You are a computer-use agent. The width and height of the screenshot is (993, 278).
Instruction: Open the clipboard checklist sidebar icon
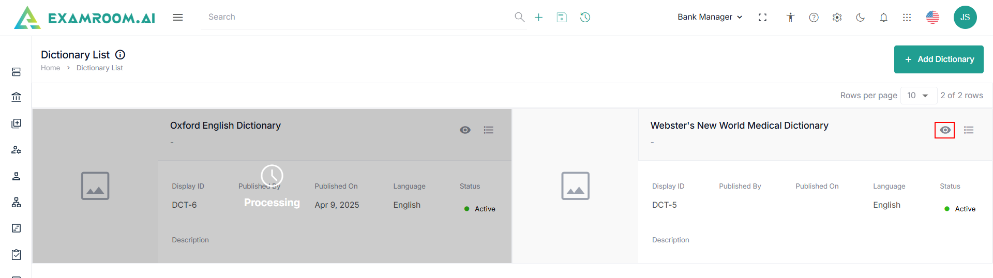coord(17,254)
